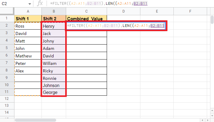Select the cell containing Ricky
Screen dimensions: 214x122
(x=54, y=71)
